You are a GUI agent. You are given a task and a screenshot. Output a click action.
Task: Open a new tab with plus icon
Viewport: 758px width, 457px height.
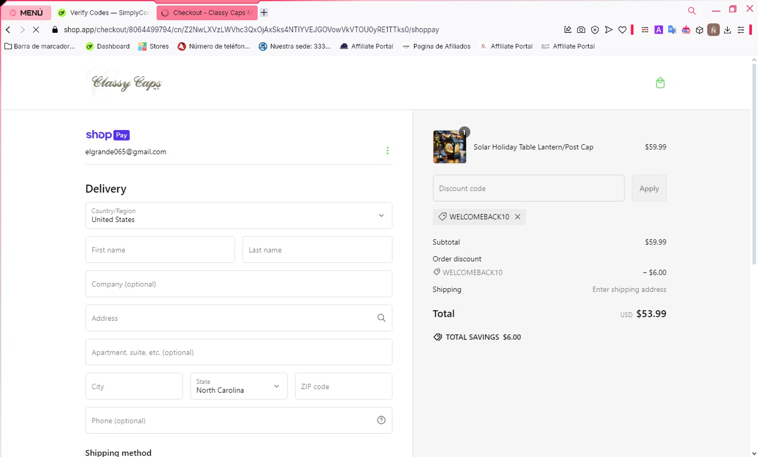[264, 13]
